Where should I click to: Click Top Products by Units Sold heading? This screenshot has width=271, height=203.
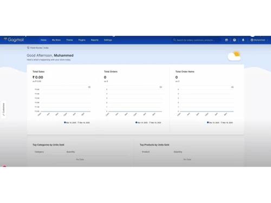pyautogui.click(x=154, y=145)
